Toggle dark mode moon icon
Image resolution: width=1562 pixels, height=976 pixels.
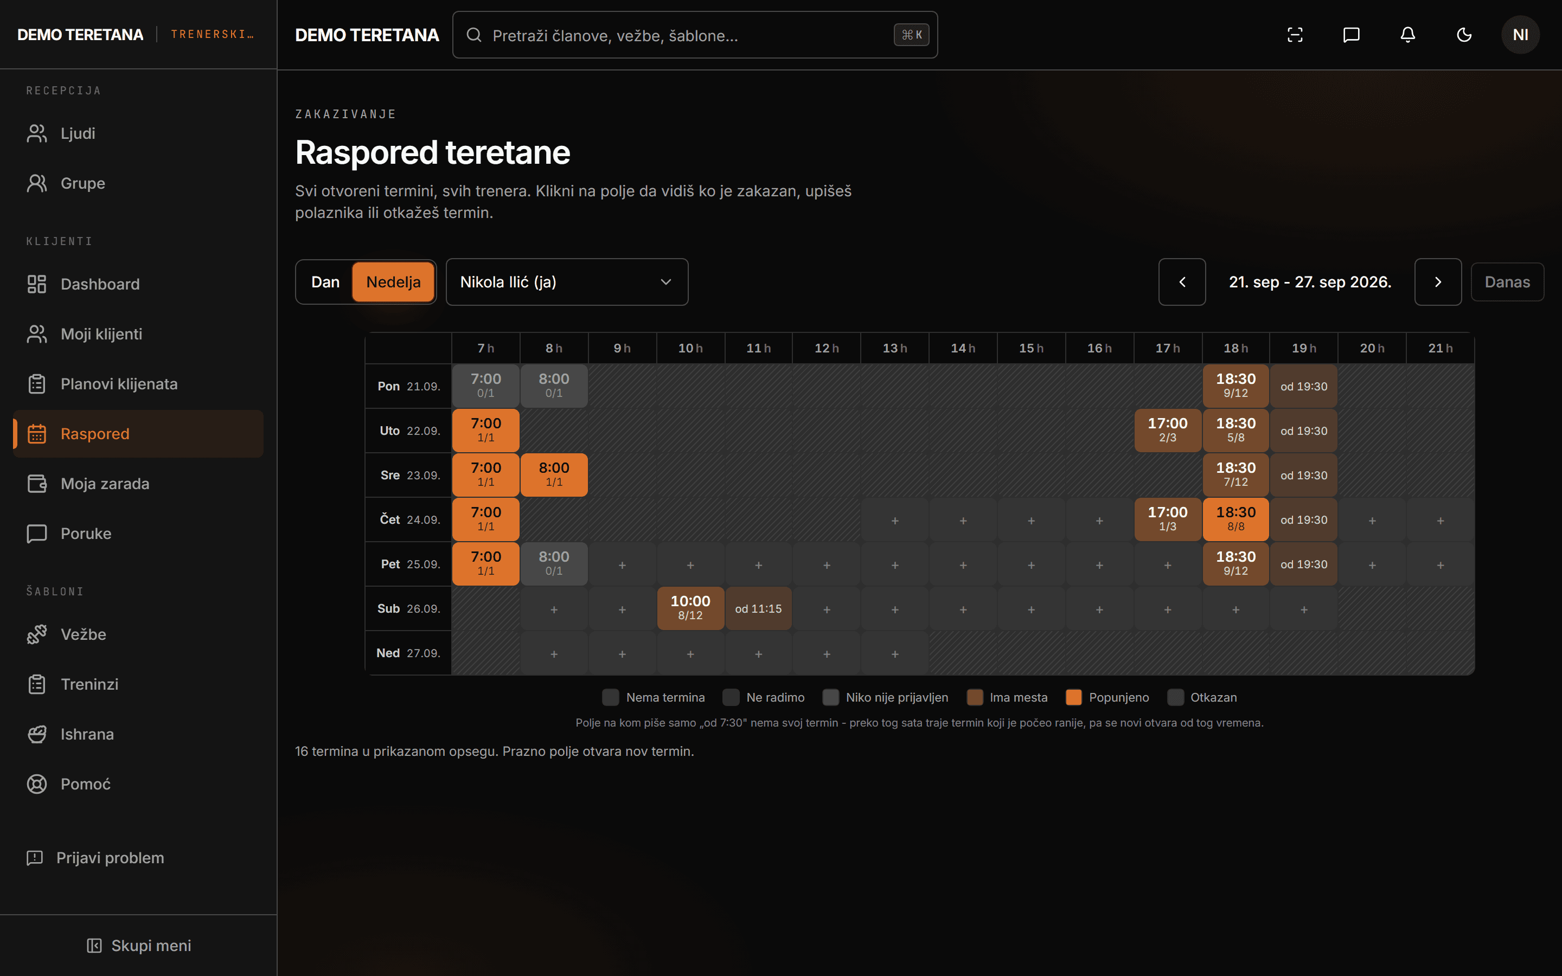[1464, 35]
